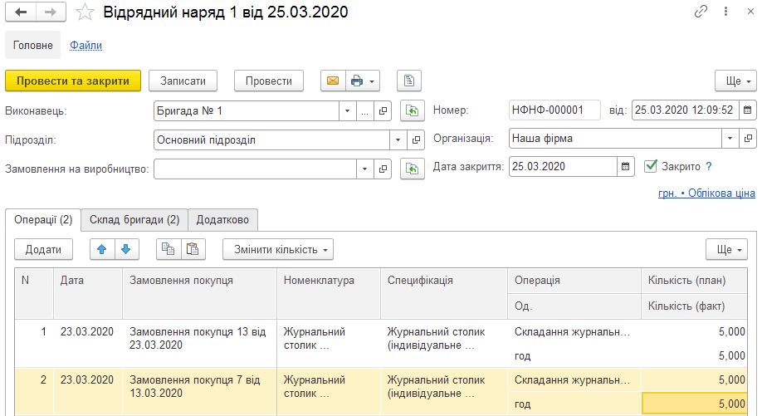Select highlighted fact quantity cell in row 2
The width and height of the screenshot is (762, 416).
[695, 404]
